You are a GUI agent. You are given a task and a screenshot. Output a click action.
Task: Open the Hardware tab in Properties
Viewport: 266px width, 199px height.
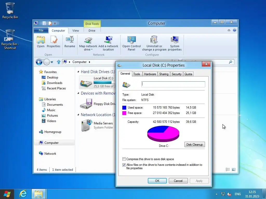(150, 74)
